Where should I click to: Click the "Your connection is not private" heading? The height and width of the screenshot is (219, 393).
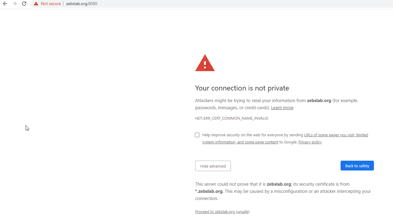point(242,88)
